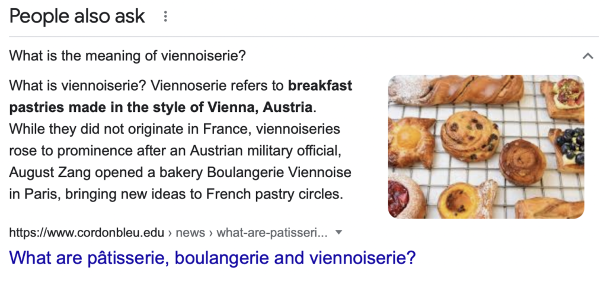Open the "What are pâtisserie, boulangerie and viennoiserie?" link

pyautogui.click(x=212, y=258)
